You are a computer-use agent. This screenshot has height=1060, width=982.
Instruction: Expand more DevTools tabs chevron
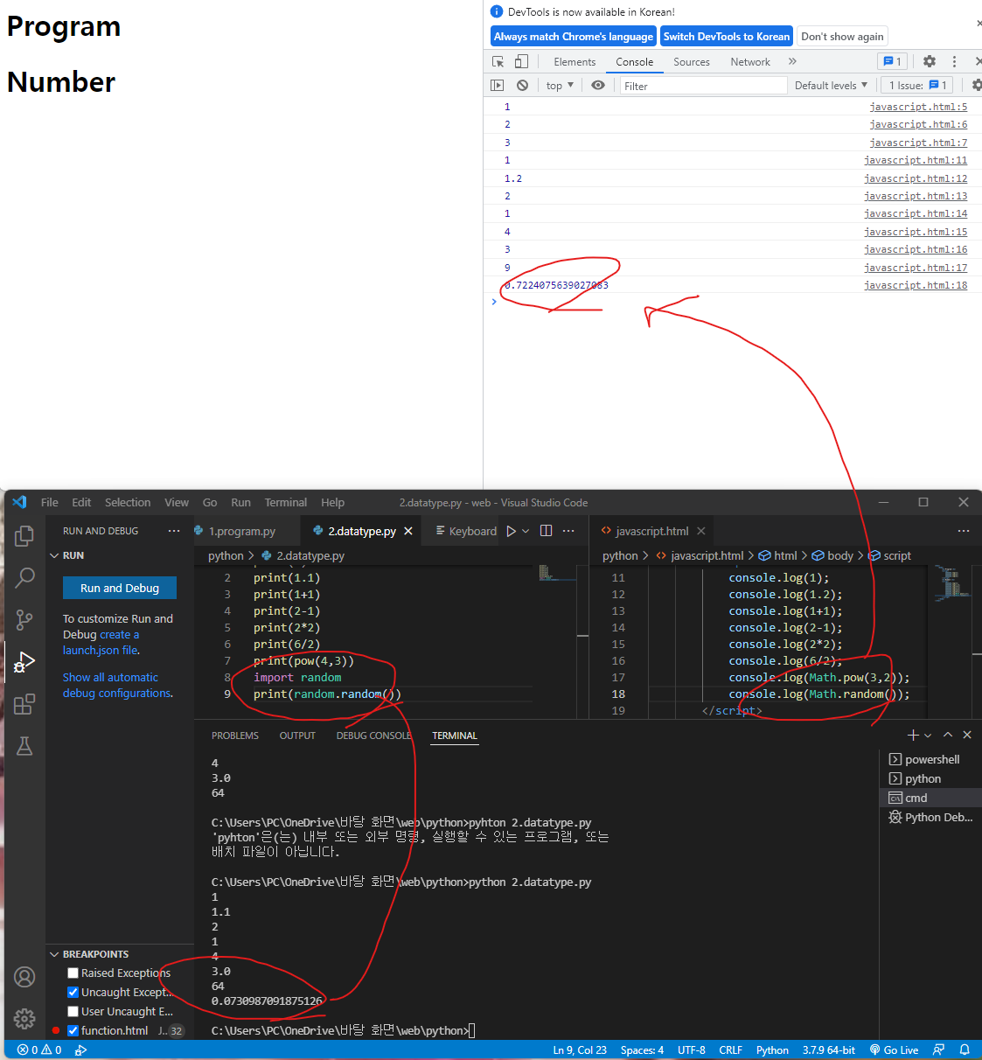[792, 61]
